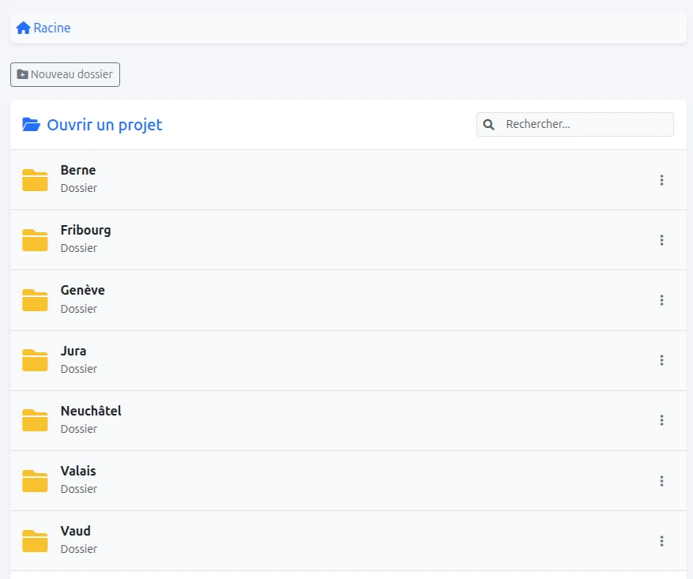Click the Vaud folder icon

click(x=35, y=541)
